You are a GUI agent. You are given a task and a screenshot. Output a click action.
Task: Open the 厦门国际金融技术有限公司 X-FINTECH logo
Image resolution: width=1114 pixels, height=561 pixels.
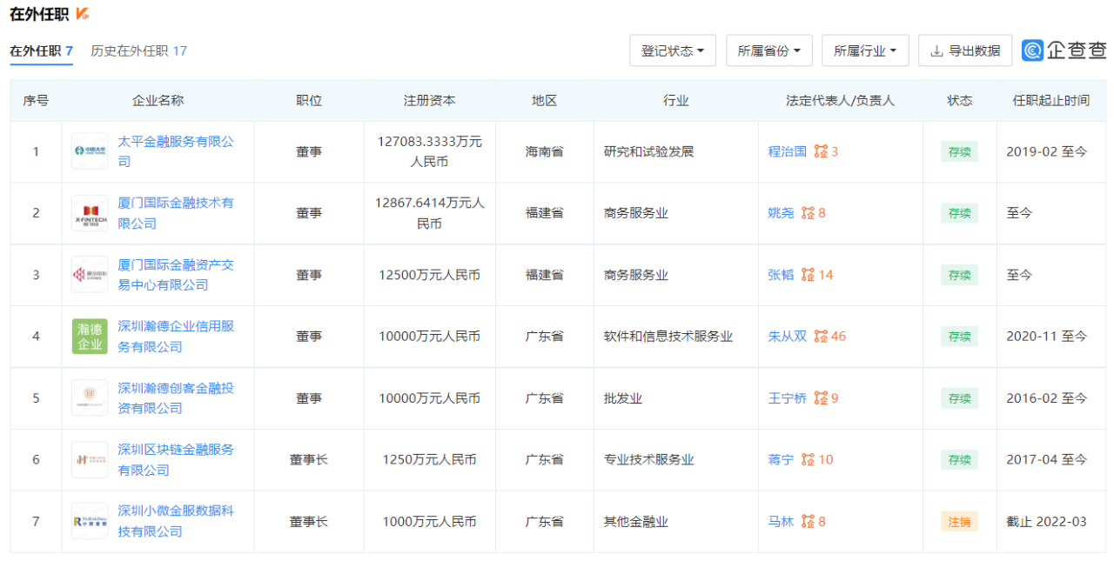click(90, 213)
